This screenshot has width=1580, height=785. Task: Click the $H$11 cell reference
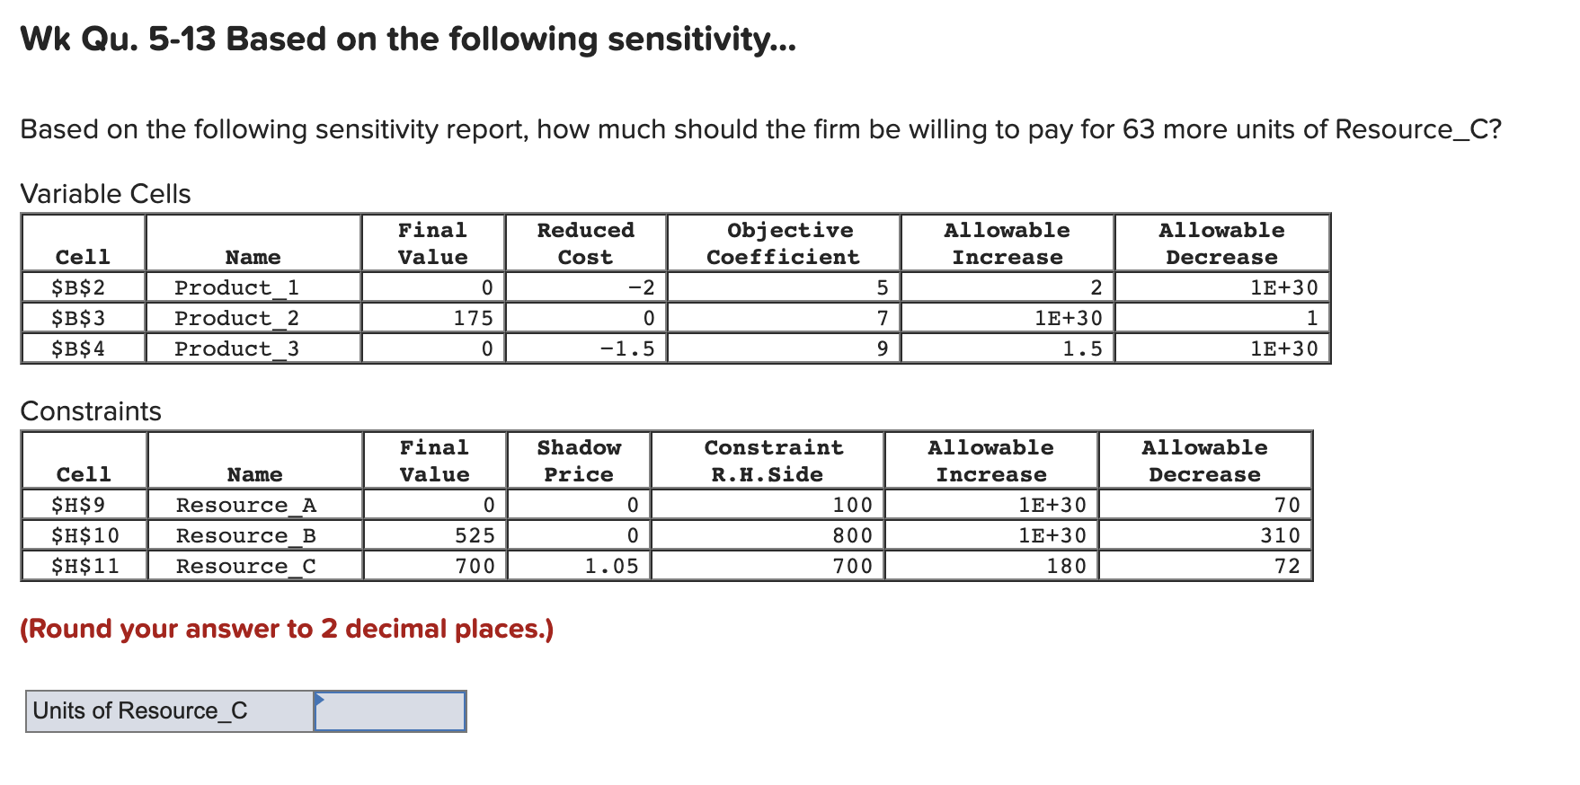pyautogui.click(x=80, y=565)
